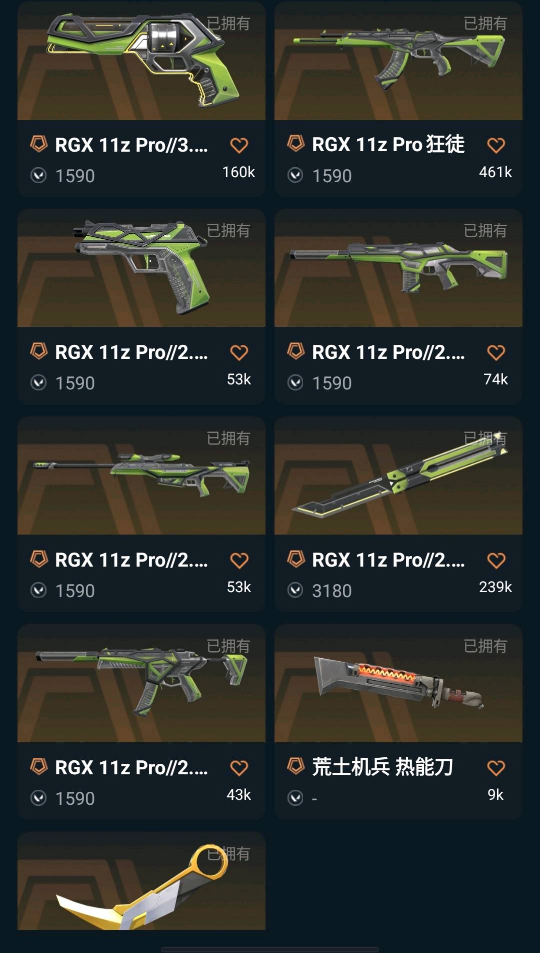Click VP currency icon beside 3180 price
Image resolution: width=540 pixels, height=953 pixels.
pyautogui.click(x=295, y=591)
